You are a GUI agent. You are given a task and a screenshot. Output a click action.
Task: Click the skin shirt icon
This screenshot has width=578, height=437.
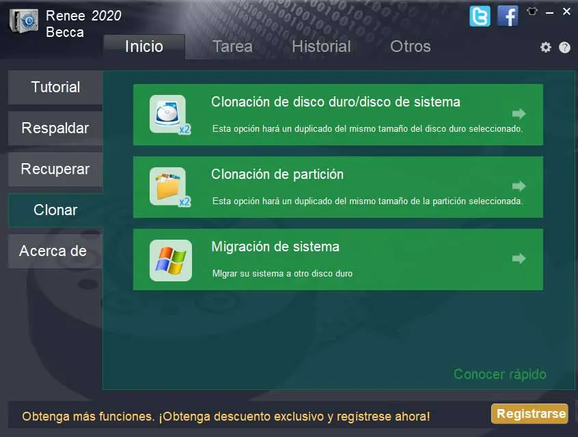(532, 12)
